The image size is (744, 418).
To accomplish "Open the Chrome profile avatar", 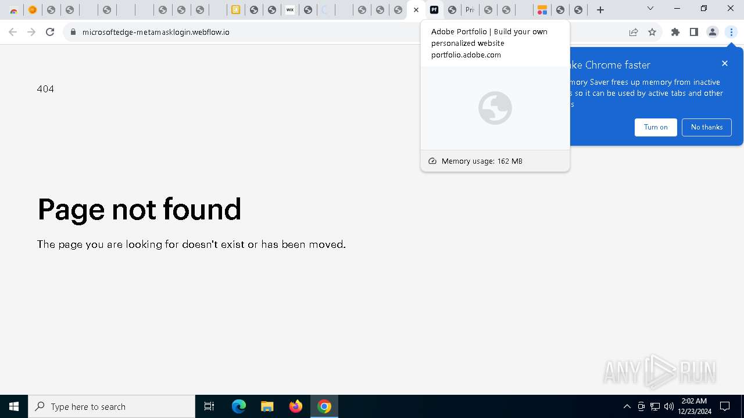I will tap(713, 32).
